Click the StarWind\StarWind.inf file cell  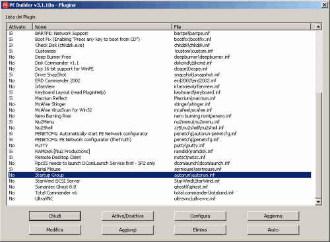coord(197,181)
